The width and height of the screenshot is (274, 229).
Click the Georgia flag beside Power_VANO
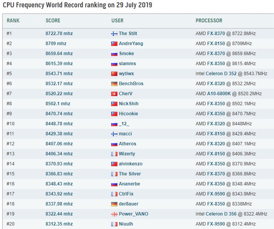point(114,214)
